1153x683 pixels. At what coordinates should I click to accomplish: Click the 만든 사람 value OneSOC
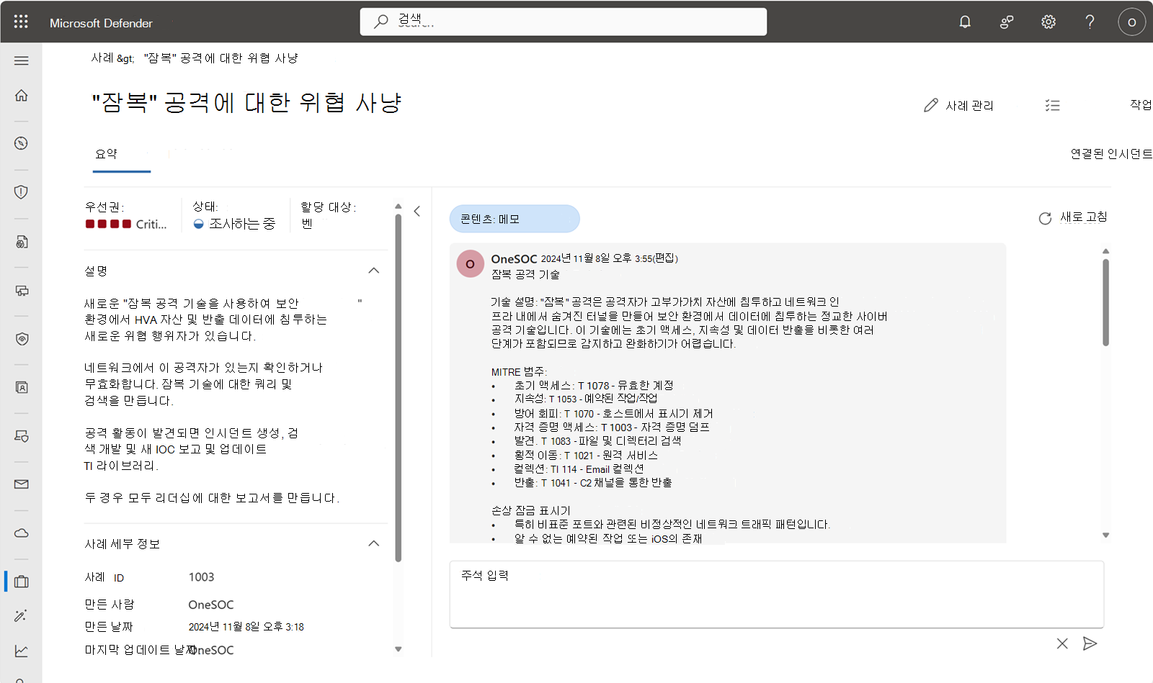[211, 605]
